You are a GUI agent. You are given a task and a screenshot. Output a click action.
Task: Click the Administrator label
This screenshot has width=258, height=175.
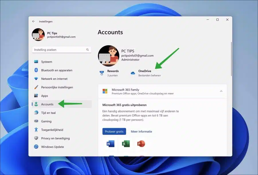tap(130, 59)
